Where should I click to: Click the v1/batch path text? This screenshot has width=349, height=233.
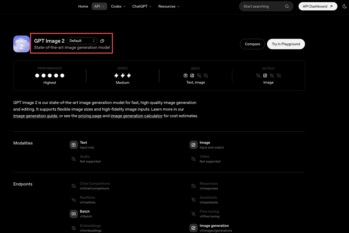(86, 216)
